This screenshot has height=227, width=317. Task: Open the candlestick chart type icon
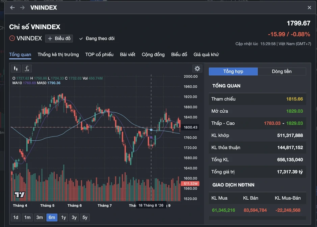[x=16, y=69]
